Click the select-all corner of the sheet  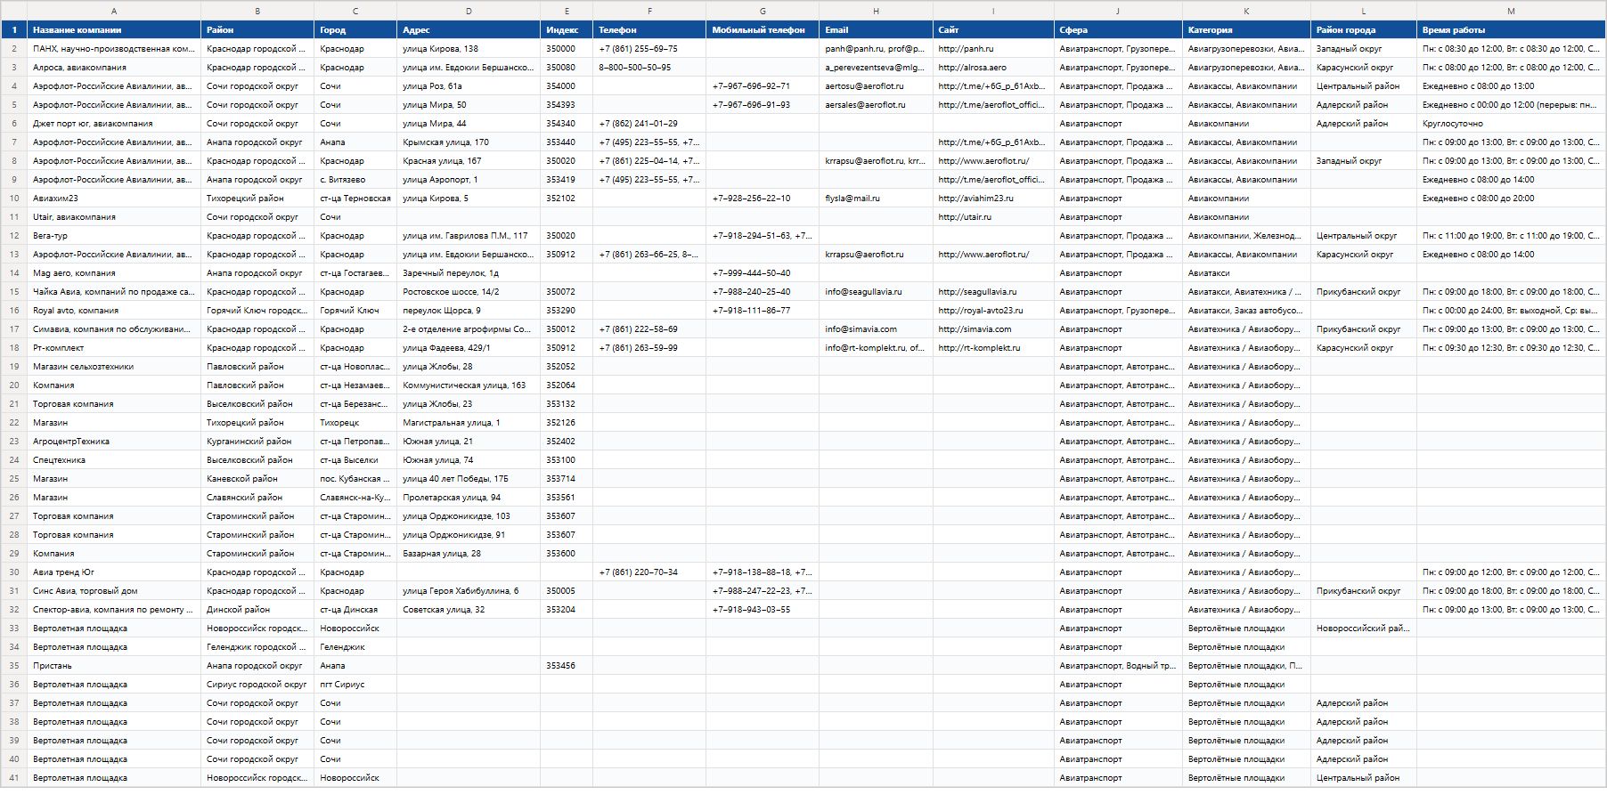click(13, 11)
